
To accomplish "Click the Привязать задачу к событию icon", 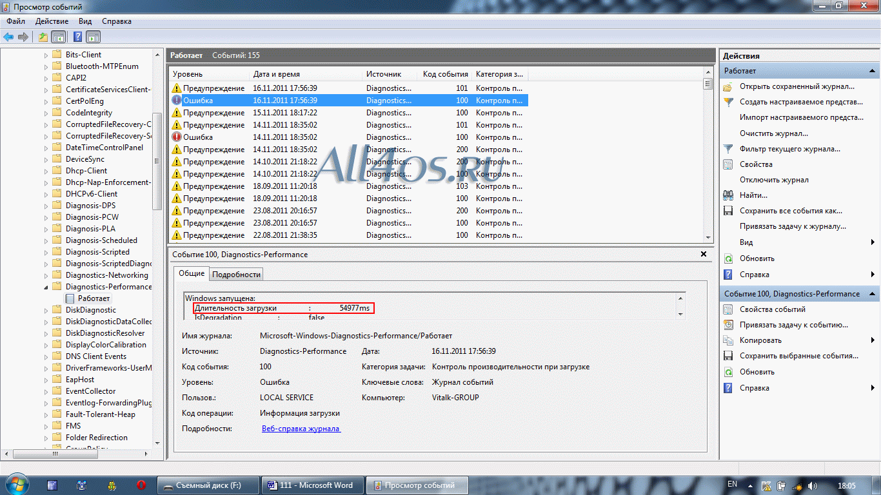I will (x=728, y=325).
